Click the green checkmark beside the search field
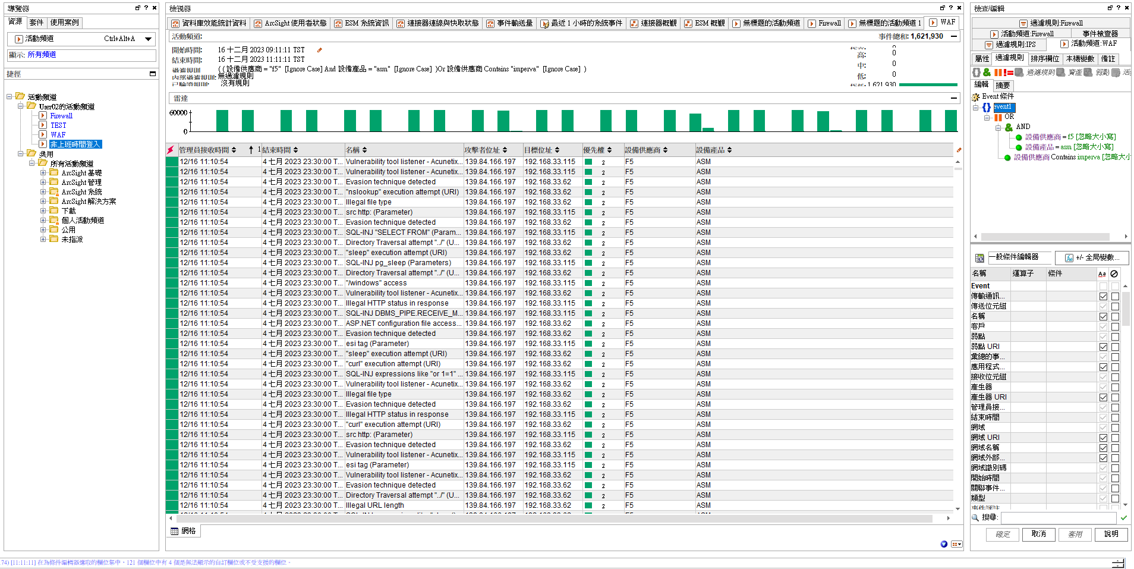The image size is (1134, 569). 1124,517
